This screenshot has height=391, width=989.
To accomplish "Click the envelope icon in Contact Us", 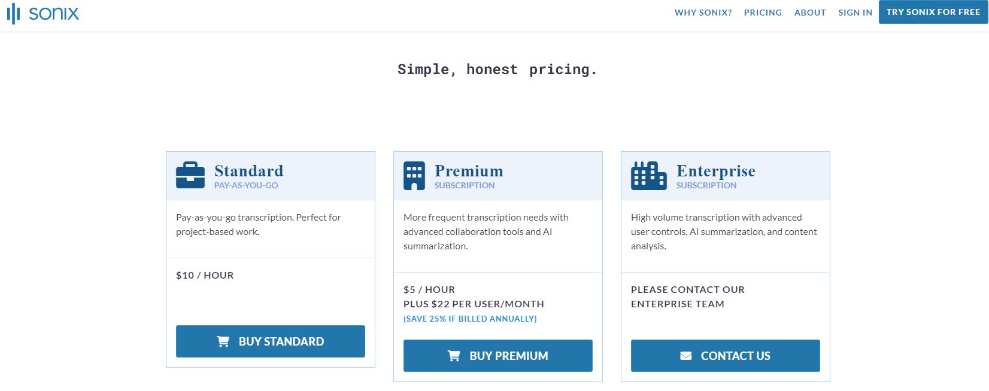I will tap(686, 356).
